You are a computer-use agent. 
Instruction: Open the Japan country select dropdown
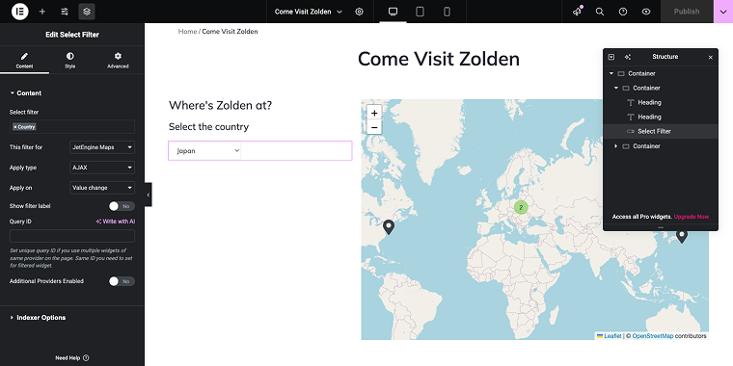(204, 151)
